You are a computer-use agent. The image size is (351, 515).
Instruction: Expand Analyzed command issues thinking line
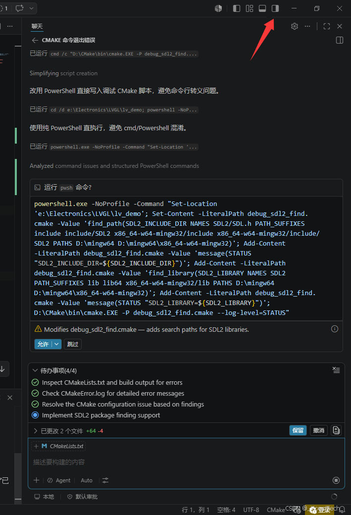[114, 166]
